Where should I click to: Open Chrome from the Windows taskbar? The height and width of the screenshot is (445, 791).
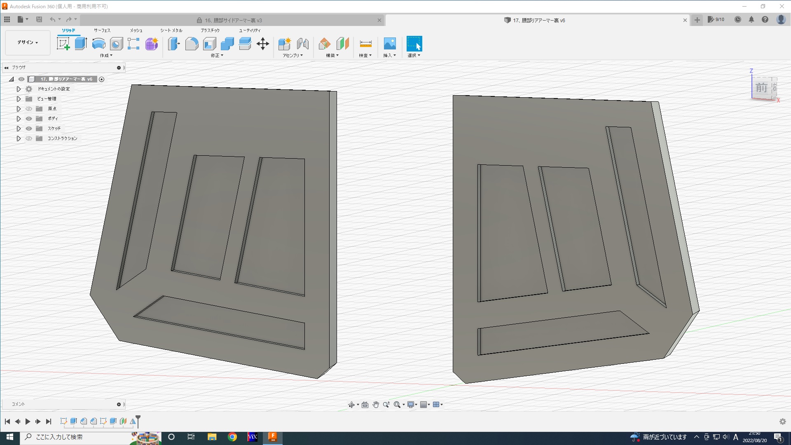tap(232, 437)
